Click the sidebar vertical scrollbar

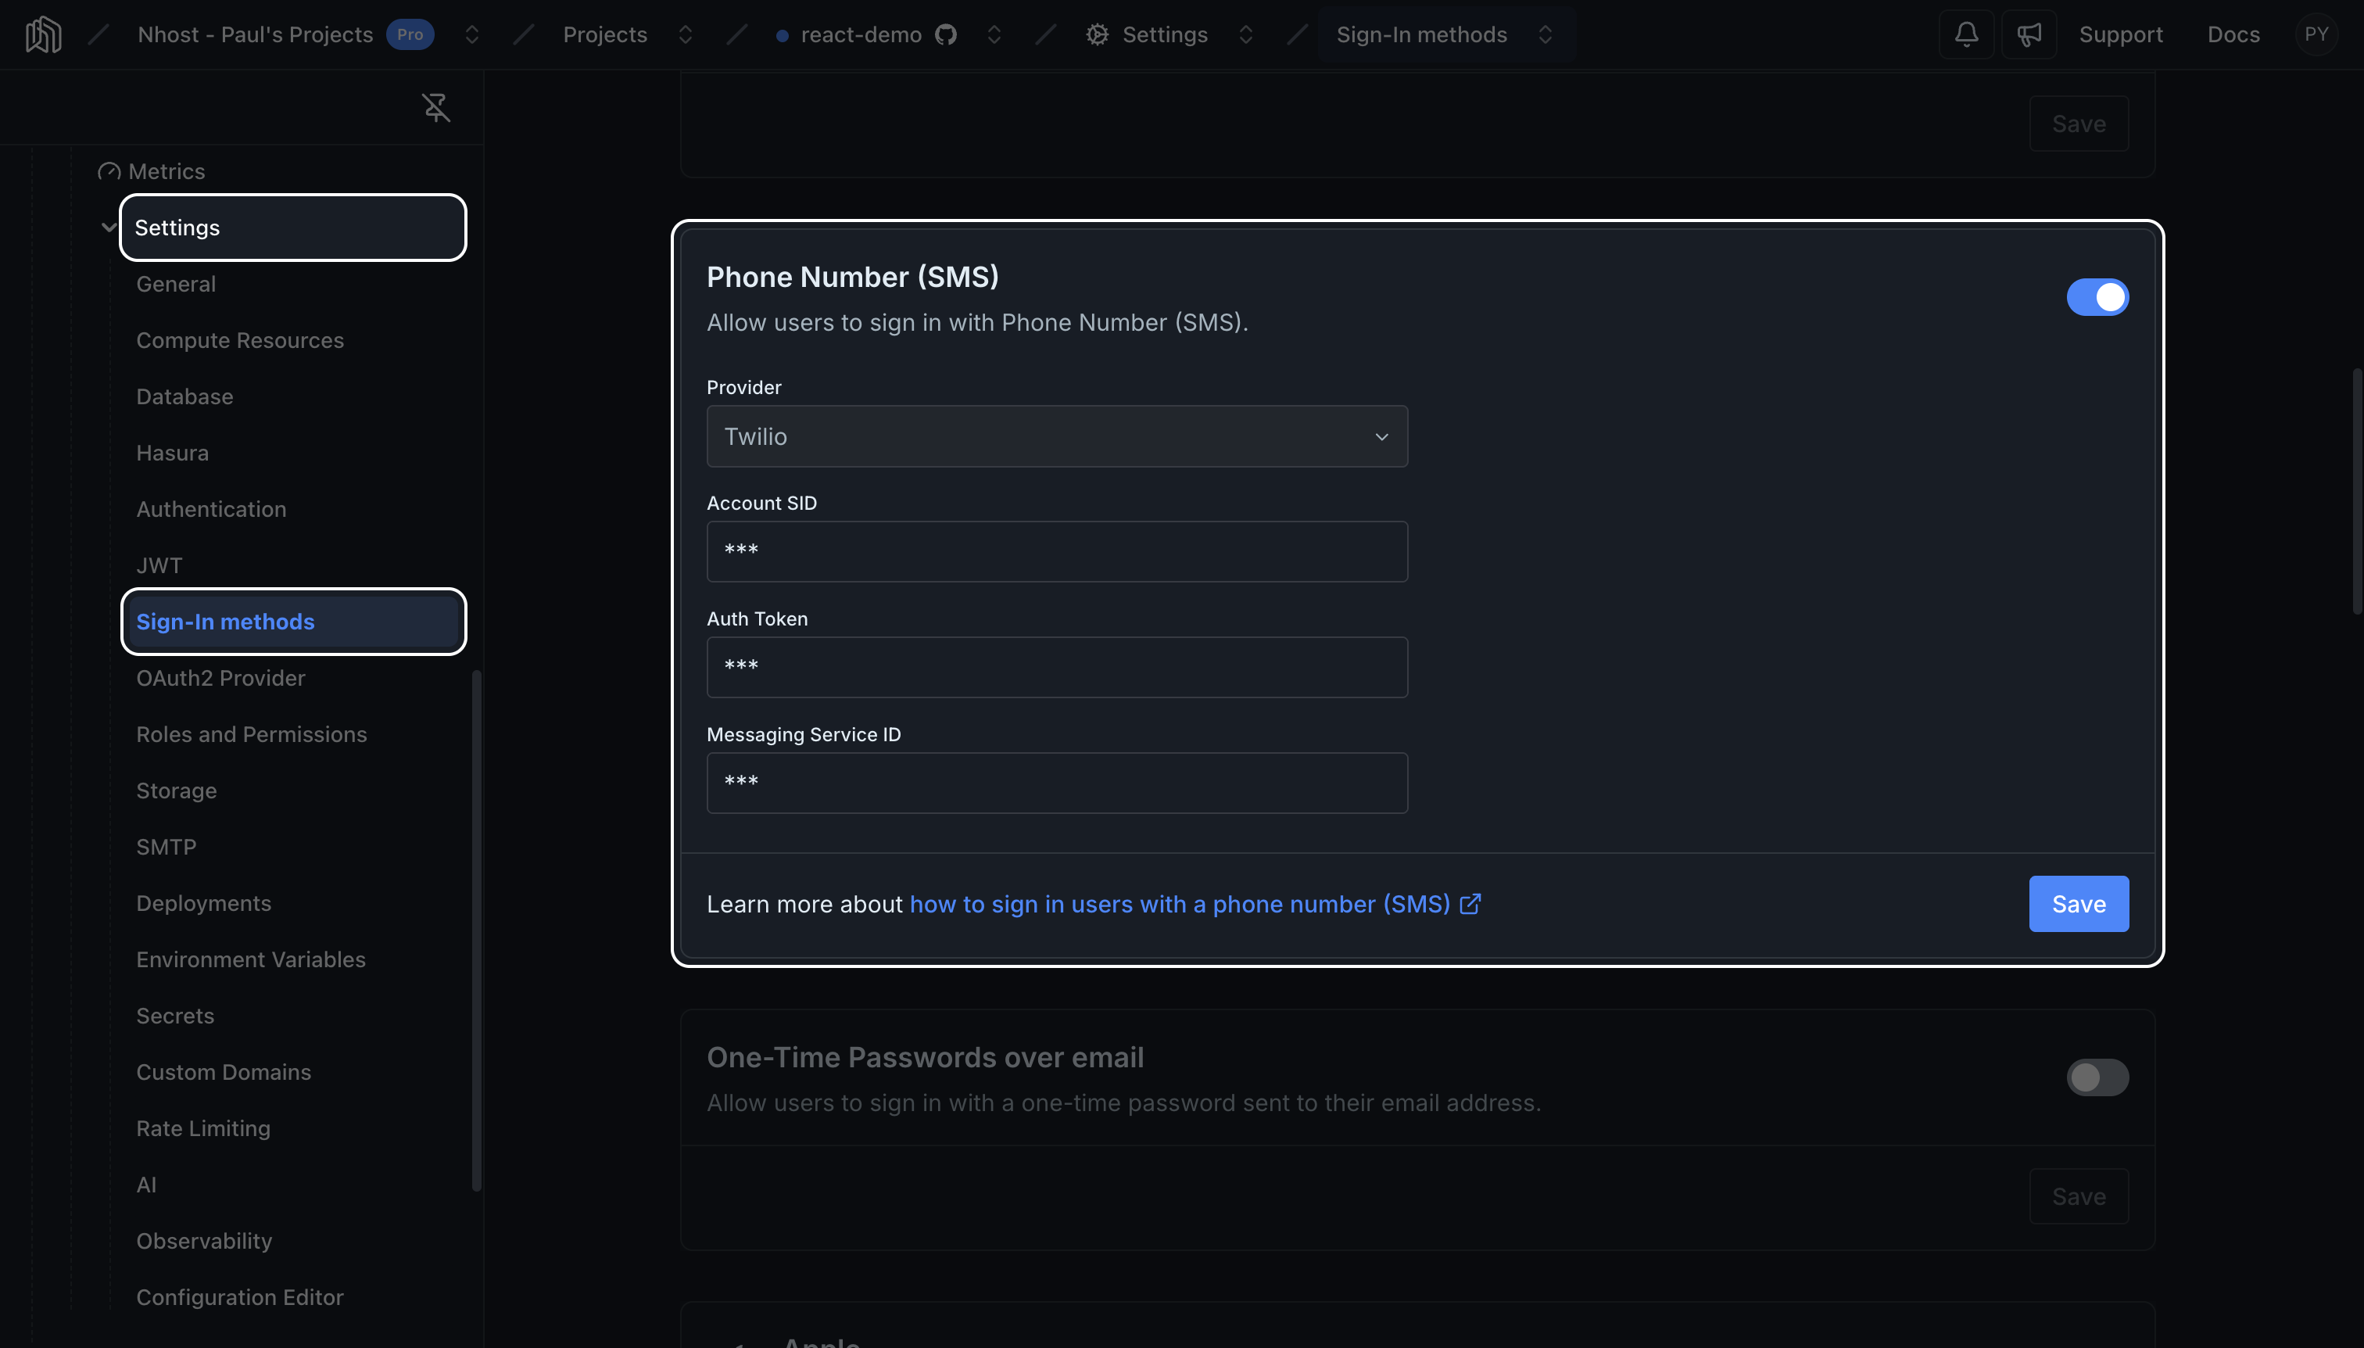477,930
